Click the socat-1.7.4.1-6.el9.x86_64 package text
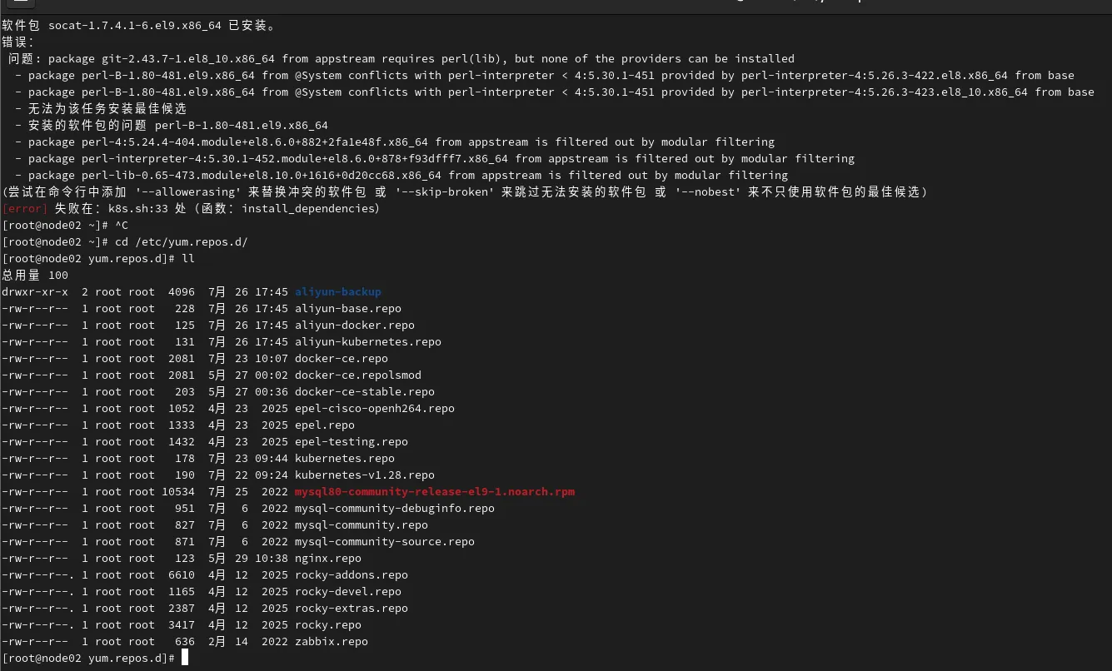The image size is (1112, 671). 135,25
